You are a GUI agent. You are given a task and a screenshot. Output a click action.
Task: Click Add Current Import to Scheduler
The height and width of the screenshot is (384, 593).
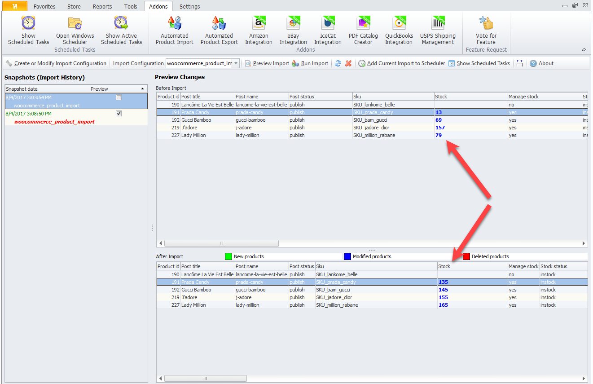coord(402,63)
